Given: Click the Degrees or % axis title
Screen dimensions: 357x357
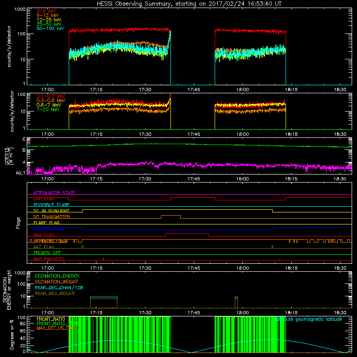Looking at the screenshot, I should coord(12,334).
